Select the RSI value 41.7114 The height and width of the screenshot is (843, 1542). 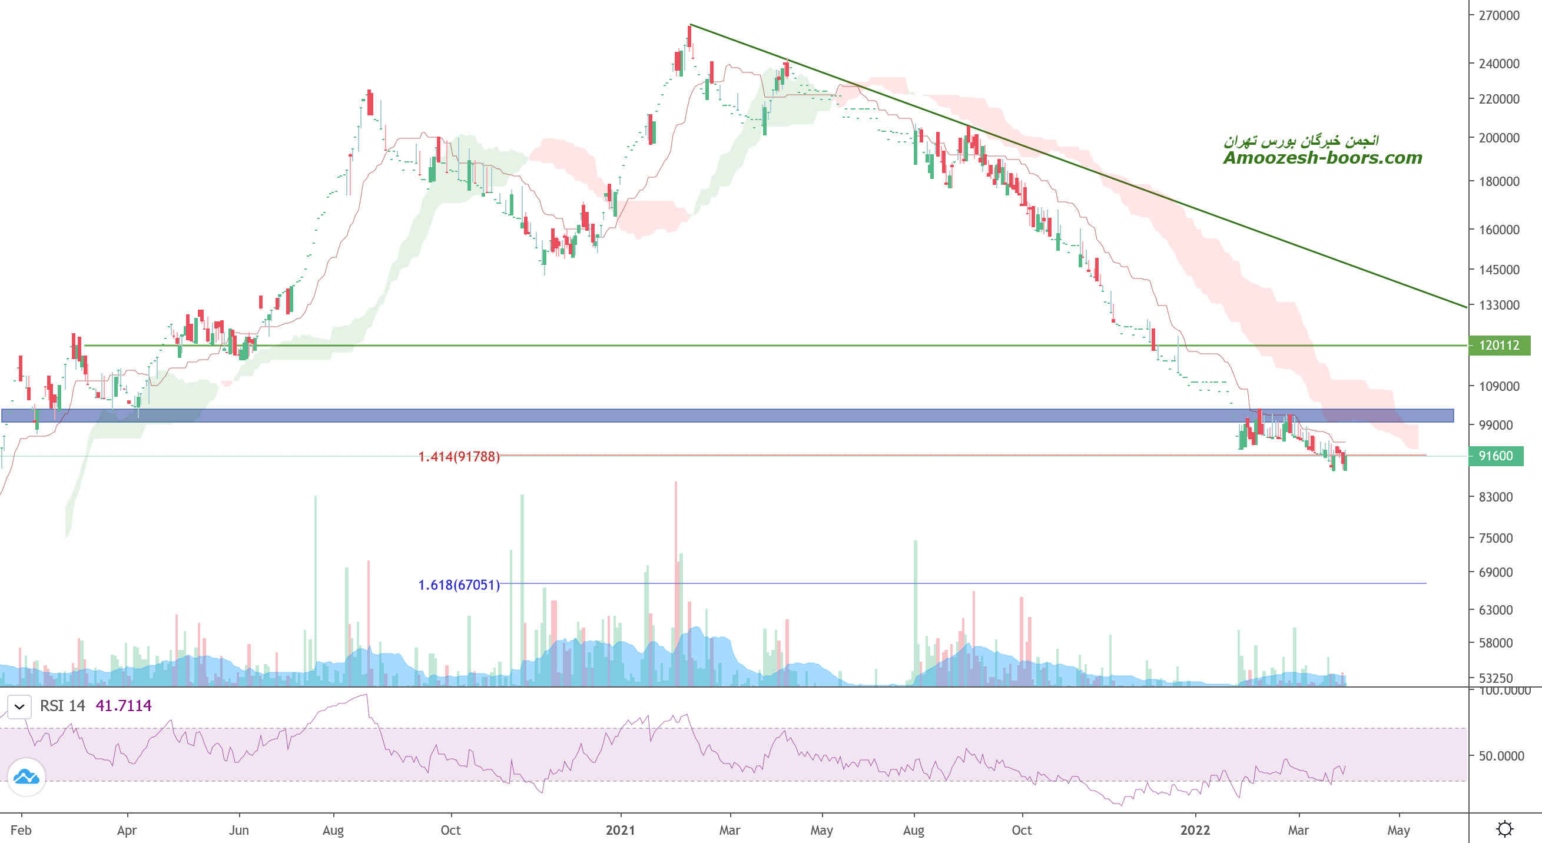[x=123, y=706]
